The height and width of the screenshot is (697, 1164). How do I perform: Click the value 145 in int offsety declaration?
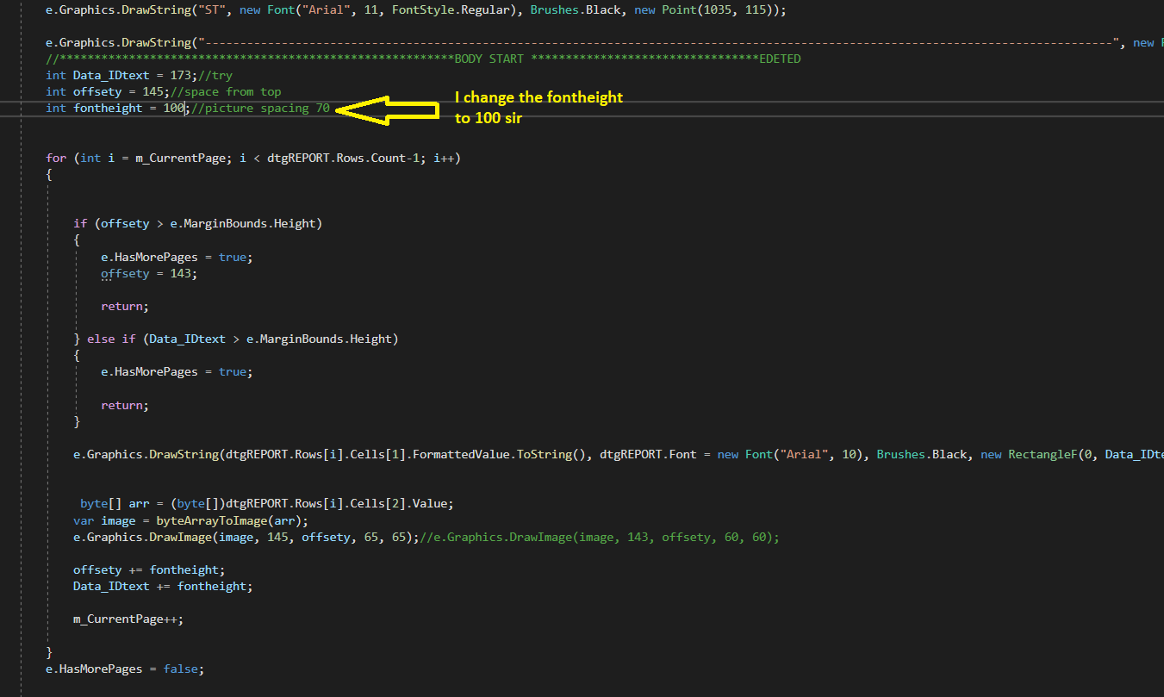click(x=153, y=91)
